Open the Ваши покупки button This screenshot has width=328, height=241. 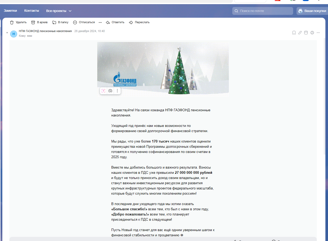pos(312,11)
